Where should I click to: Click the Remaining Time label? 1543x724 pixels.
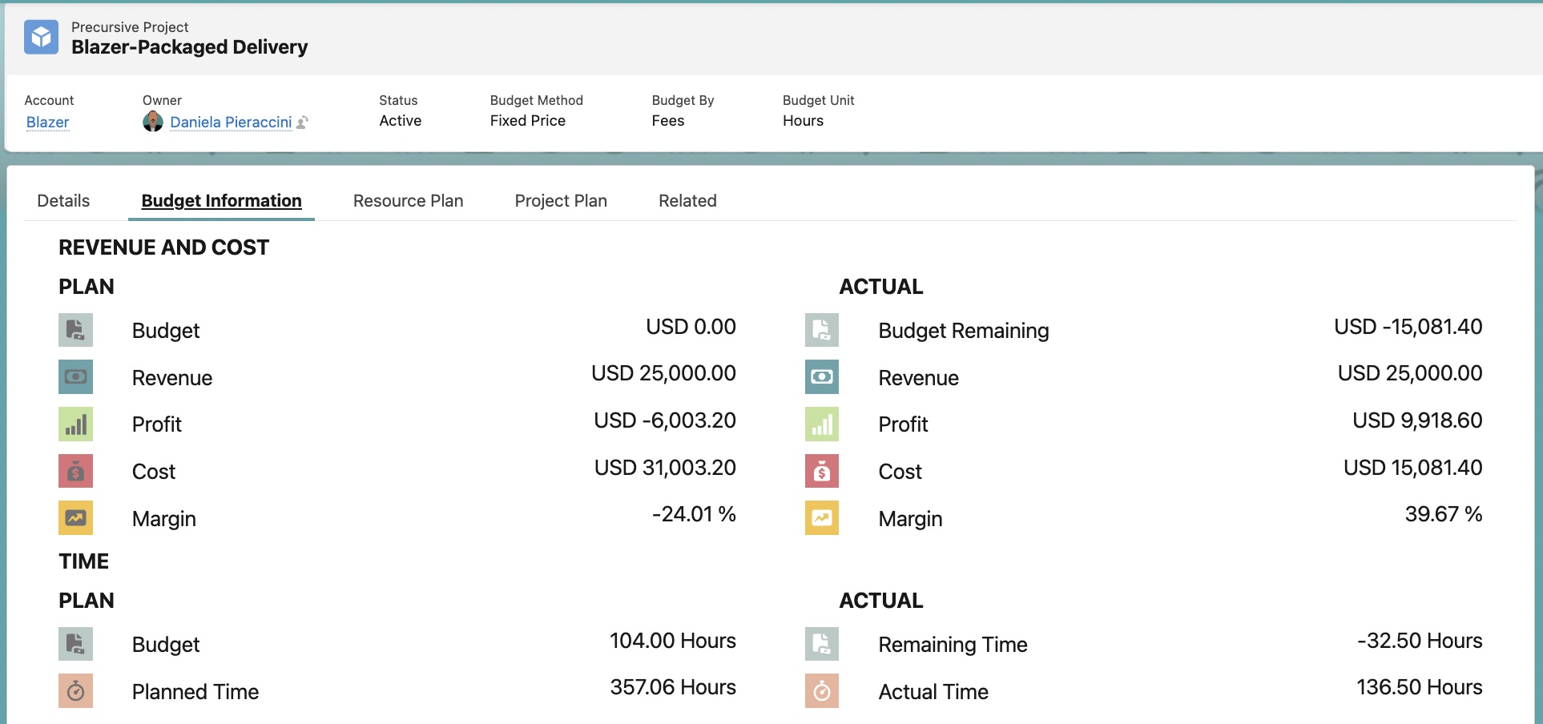[953, 645]
